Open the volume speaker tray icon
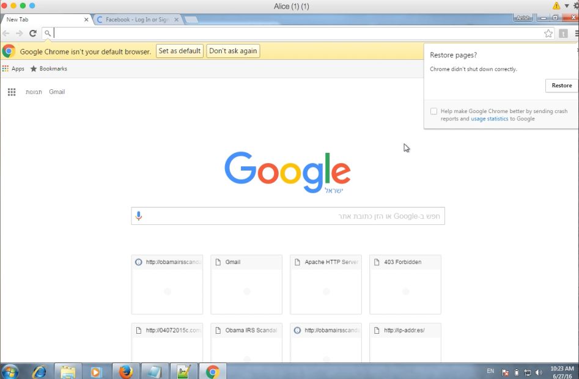Image resolution: width=579 pixels, height=379 pixels. 539,372
